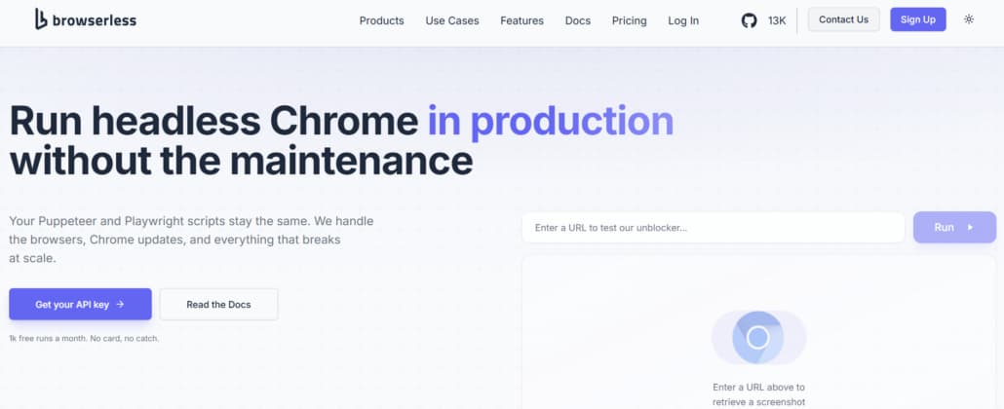Viewport: 1004px width, 409px height.
Task: Open the Features navigation menu
Action: point(521,20)
